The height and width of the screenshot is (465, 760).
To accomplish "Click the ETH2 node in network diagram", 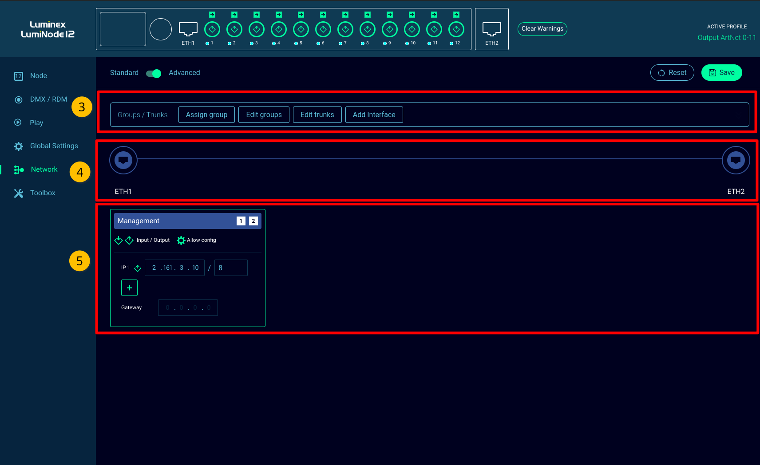I will point(736,160).
